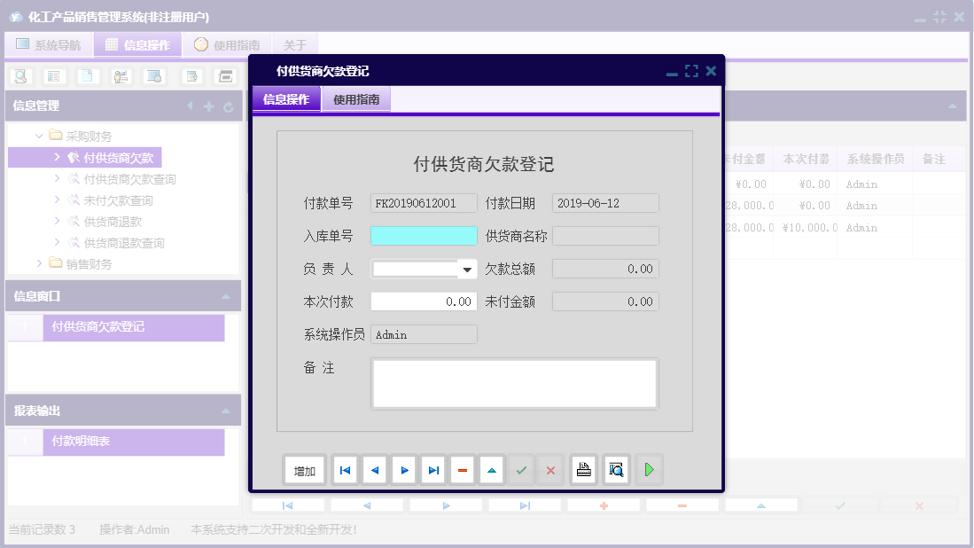Open the 负 责 人 dropdown list

[x=468, y=268]
